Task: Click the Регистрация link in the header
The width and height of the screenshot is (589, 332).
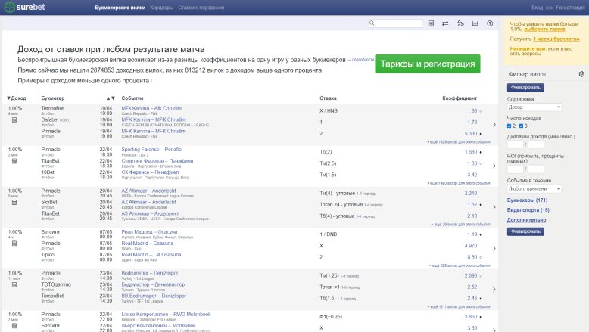Action: (571, 6)
